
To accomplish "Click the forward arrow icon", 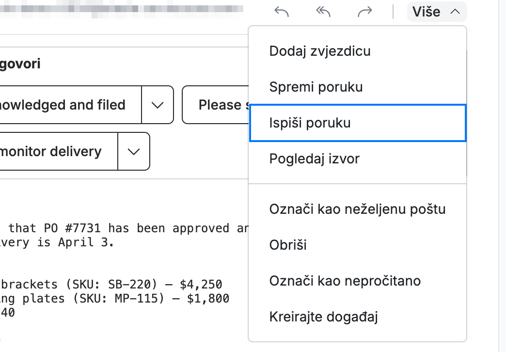I will pyautogui.click(x=365, y=12).
